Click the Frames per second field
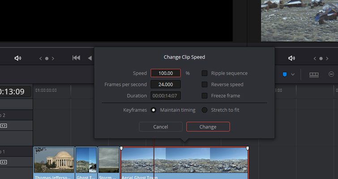 point(166,85)
